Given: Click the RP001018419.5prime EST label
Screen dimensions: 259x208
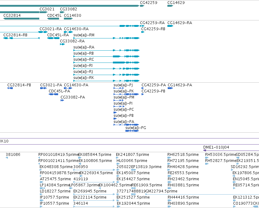Looking at the screenshot, I should 58,155.
